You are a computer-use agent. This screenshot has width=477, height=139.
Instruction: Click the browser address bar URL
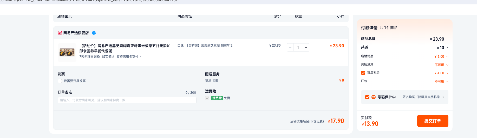(88, 1)
